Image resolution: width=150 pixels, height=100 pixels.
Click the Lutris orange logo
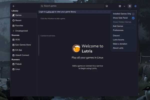pyautogui.click(x=76, y=48)
